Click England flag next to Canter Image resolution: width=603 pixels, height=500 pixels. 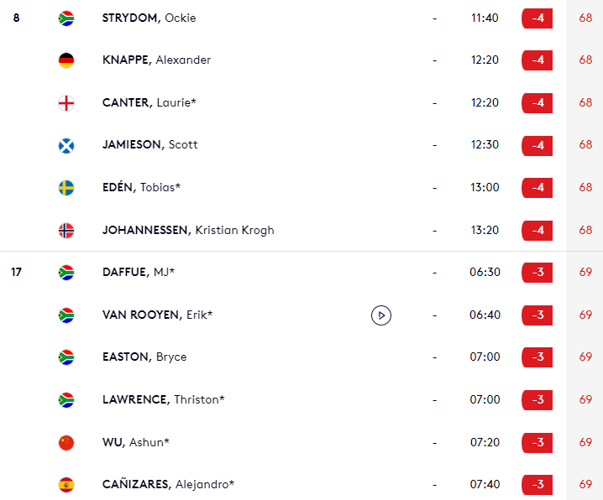[x=66, y=103]
